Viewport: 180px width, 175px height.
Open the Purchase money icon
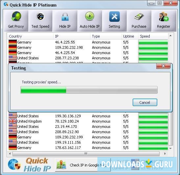(x=139, y=16)
